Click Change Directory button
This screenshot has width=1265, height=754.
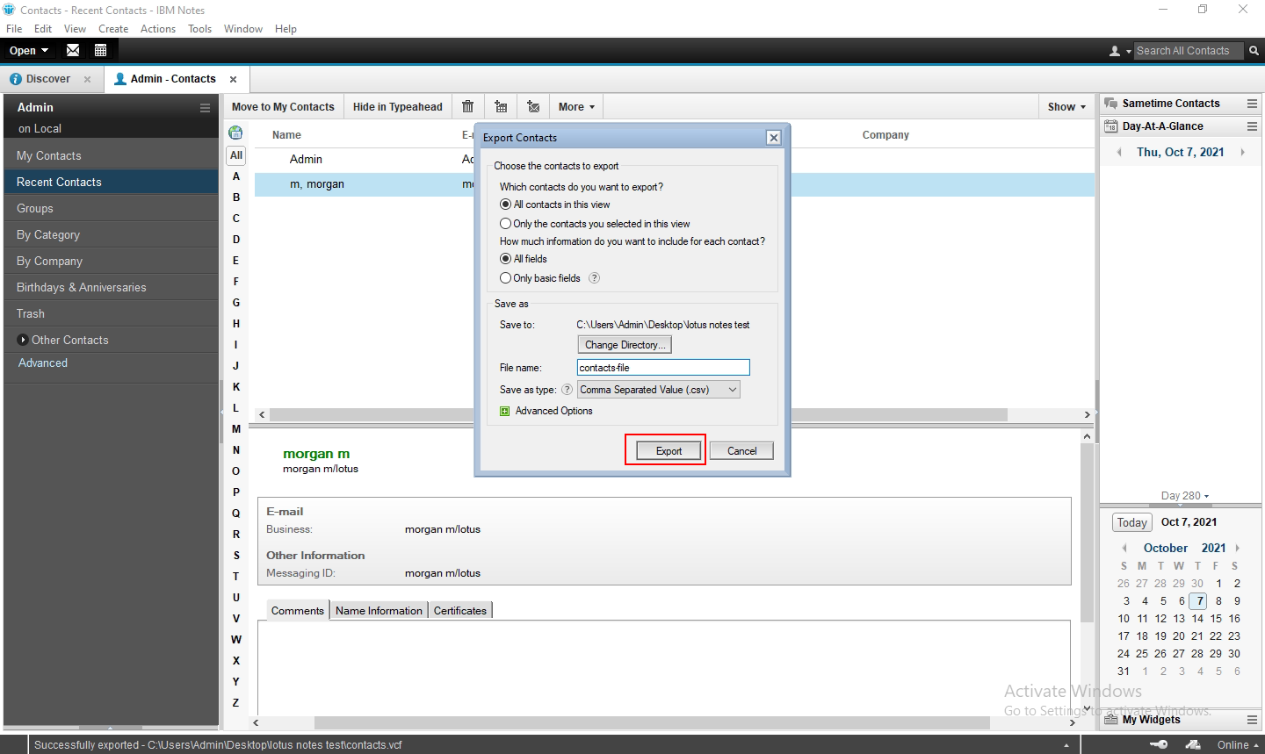tap(625, 345)
